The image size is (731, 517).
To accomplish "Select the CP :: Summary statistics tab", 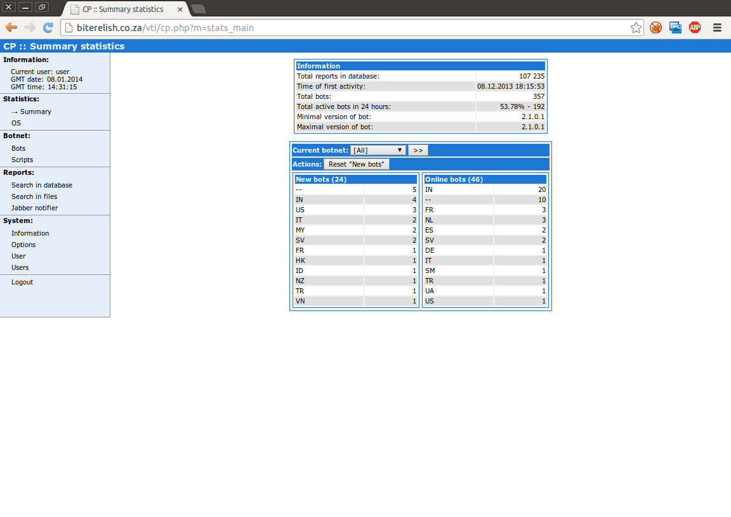I will coord(122,10).
